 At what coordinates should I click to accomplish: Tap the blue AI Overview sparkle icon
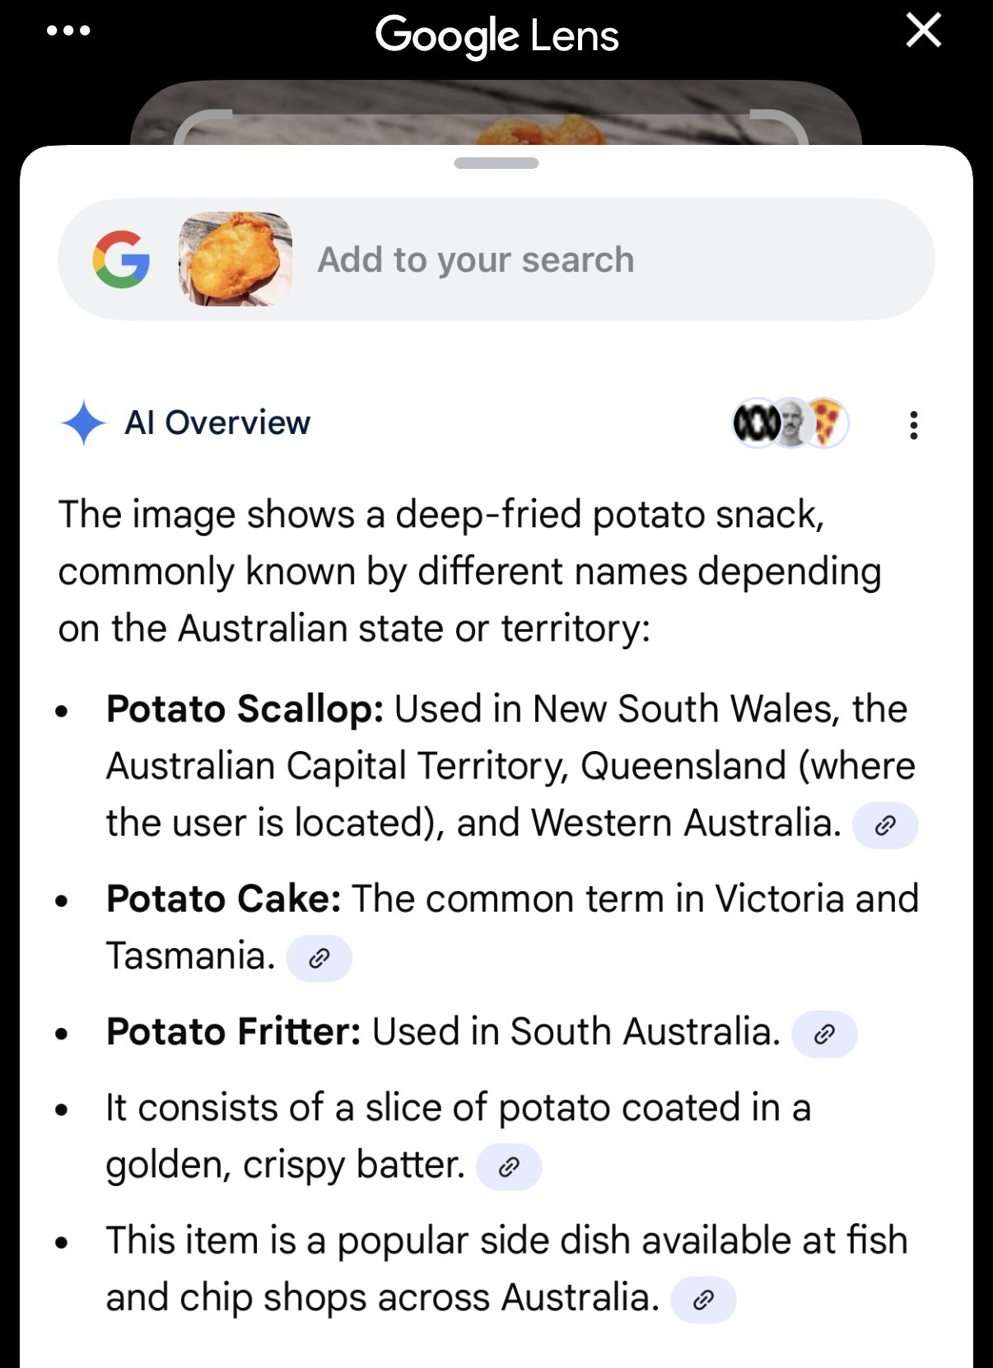click(83, 423)
